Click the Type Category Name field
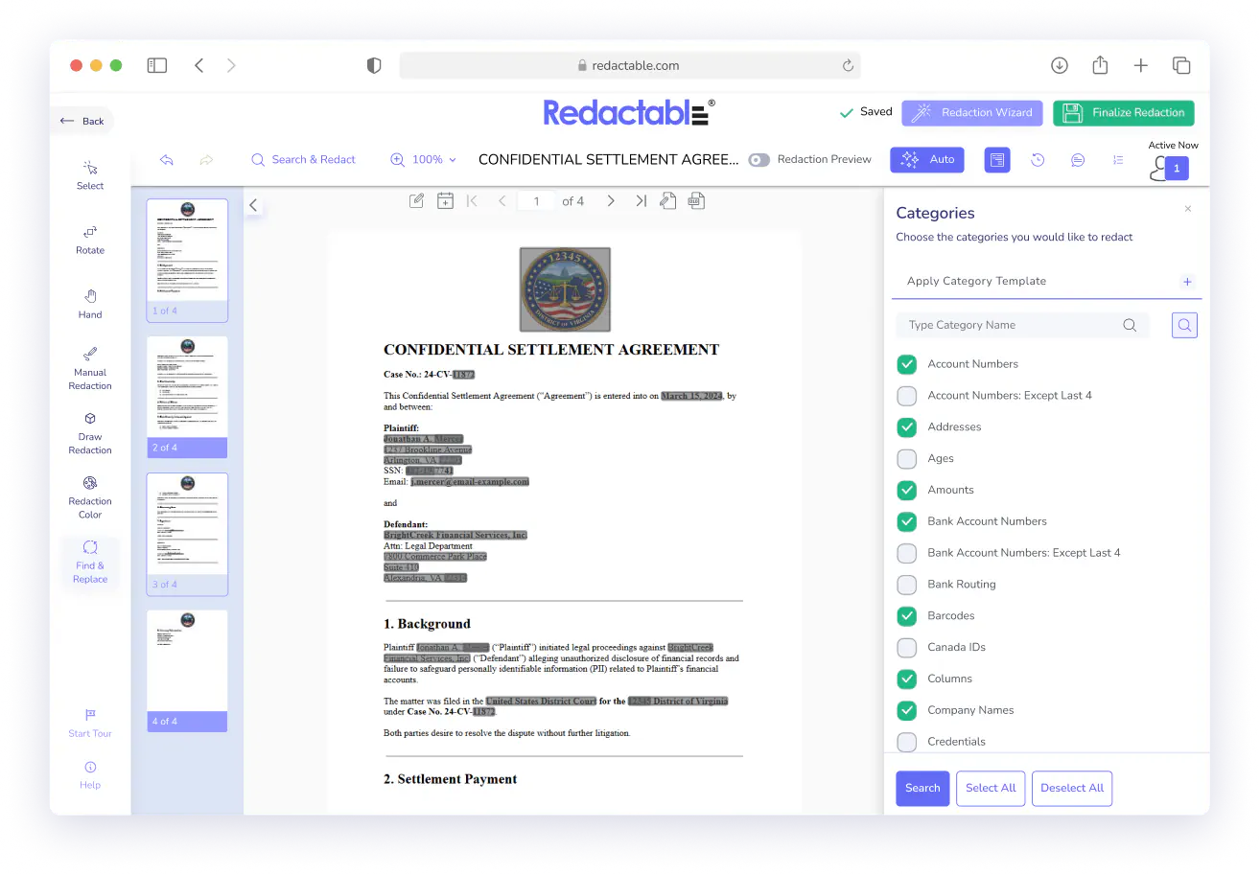 1021,325
